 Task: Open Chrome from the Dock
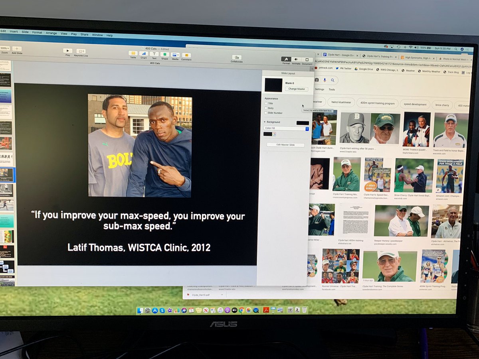[241, 310]
